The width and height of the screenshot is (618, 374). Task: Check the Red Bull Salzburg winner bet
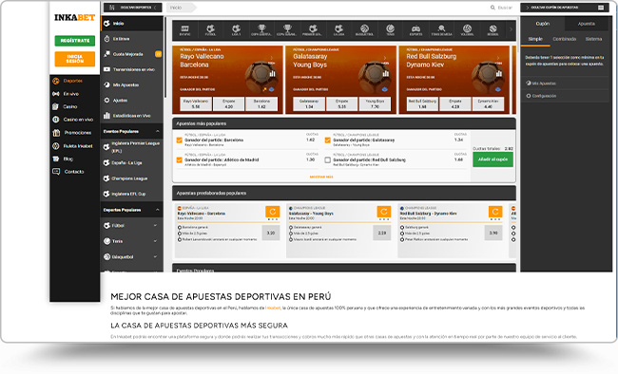coord(327,159)
